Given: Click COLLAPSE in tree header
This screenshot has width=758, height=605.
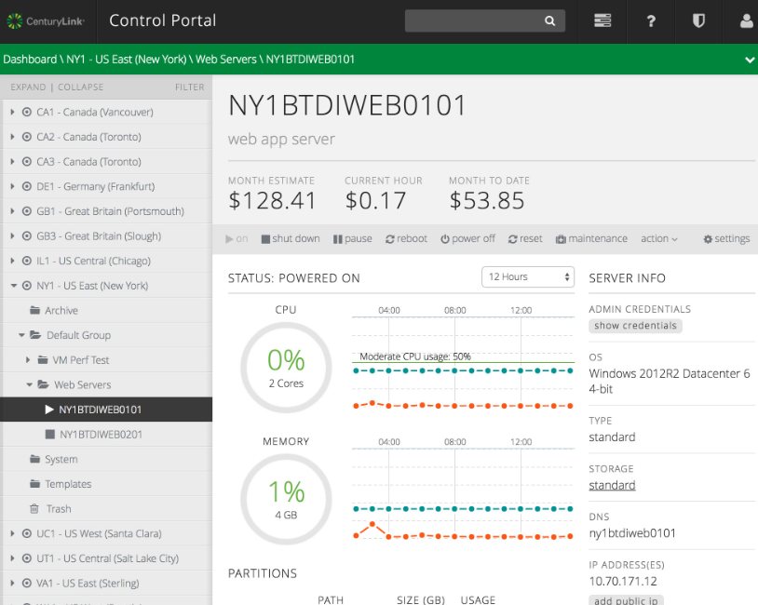Looking at the screenshot, I should pos(81,87).
